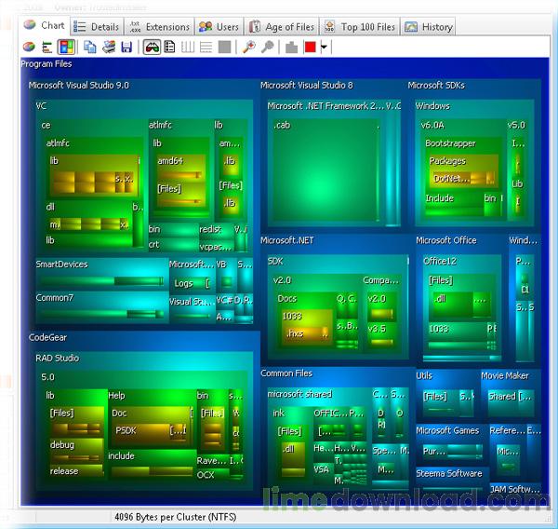Zoom out of the chart

(268, 47)
